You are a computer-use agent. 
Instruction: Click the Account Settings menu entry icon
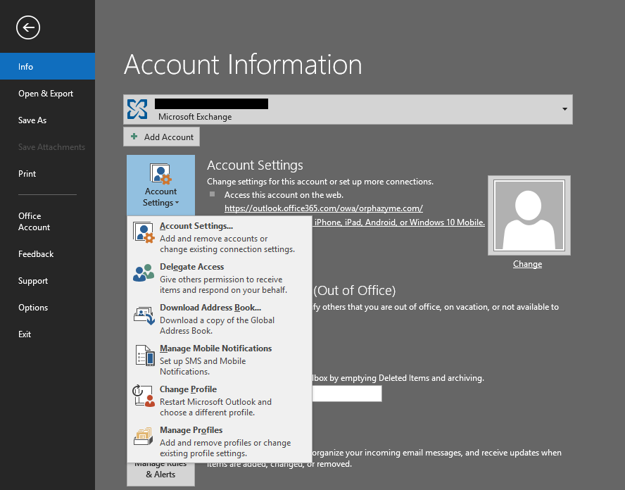pyautogui.click(x=144, y=232)
